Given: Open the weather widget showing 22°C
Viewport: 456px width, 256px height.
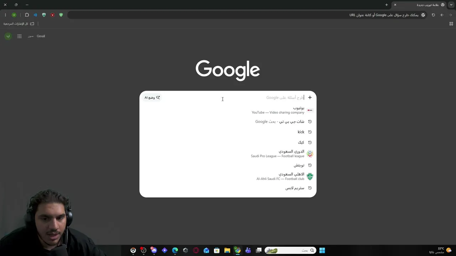Looking at the screenshot, I should point(440,250).
